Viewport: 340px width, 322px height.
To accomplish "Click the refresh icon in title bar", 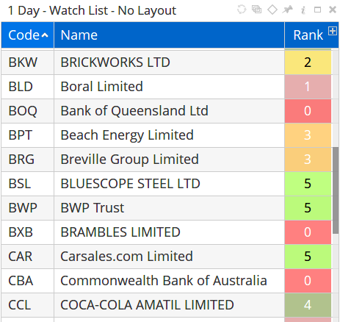I will (x=242, y=10).
